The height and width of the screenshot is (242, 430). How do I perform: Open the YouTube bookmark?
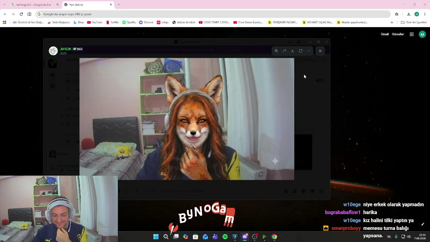click(94, 23)
